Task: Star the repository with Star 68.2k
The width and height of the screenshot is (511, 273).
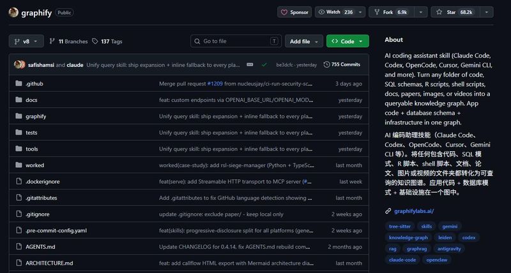Action: [454, 12]
